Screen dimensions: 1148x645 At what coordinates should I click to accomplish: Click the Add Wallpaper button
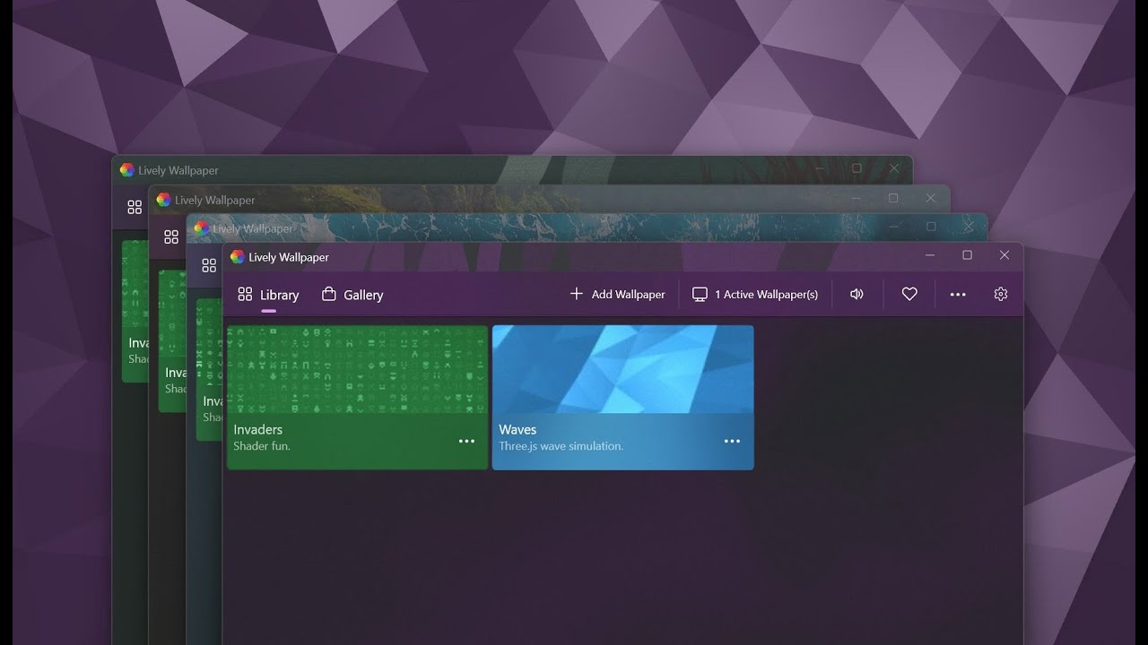pyautogui.click(x=617, y=294)
